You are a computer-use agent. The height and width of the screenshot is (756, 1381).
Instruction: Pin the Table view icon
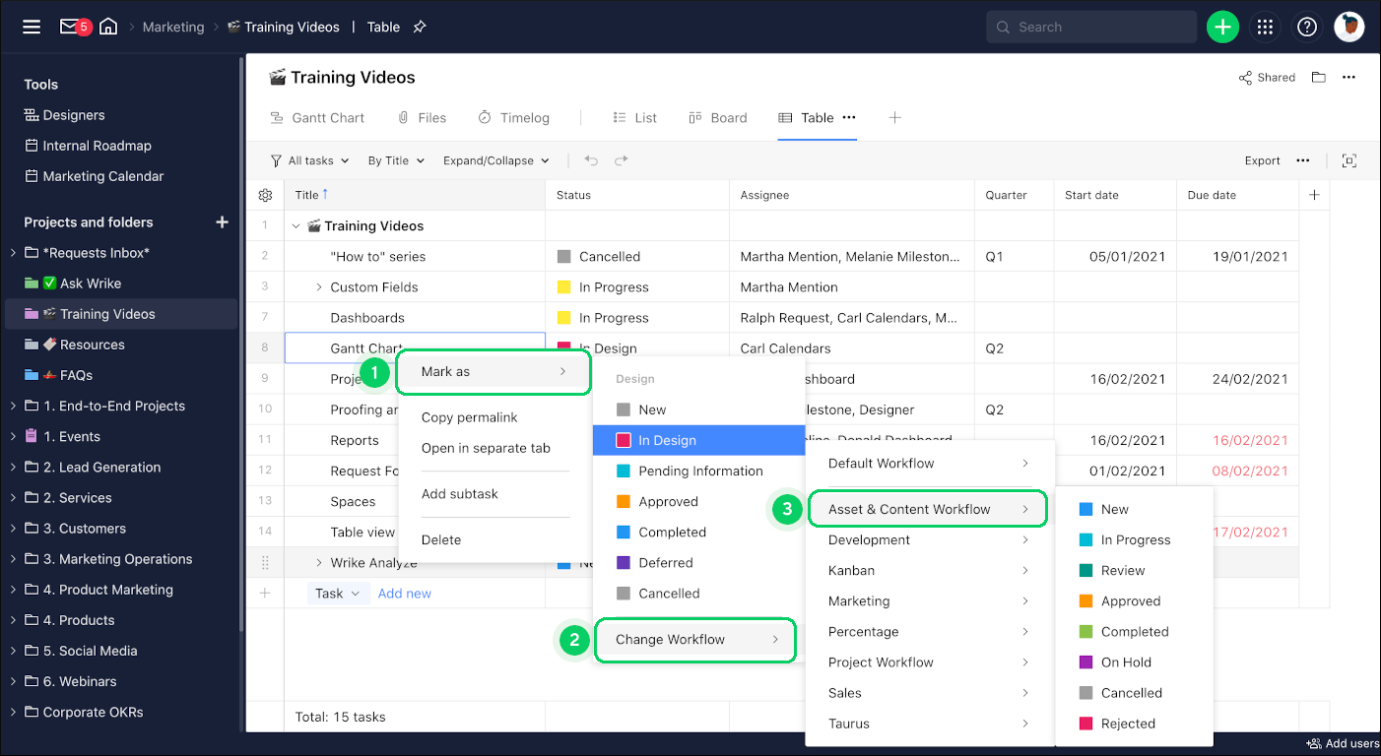point(420,27)
